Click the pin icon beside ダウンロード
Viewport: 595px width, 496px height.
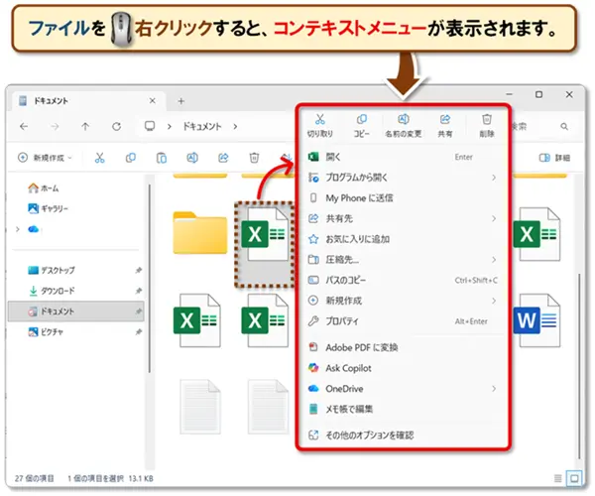click(x=139, y=291)
